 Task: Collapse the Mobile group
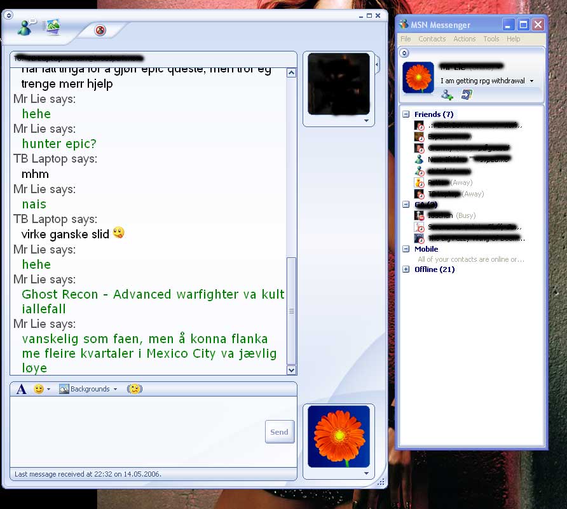406,248
